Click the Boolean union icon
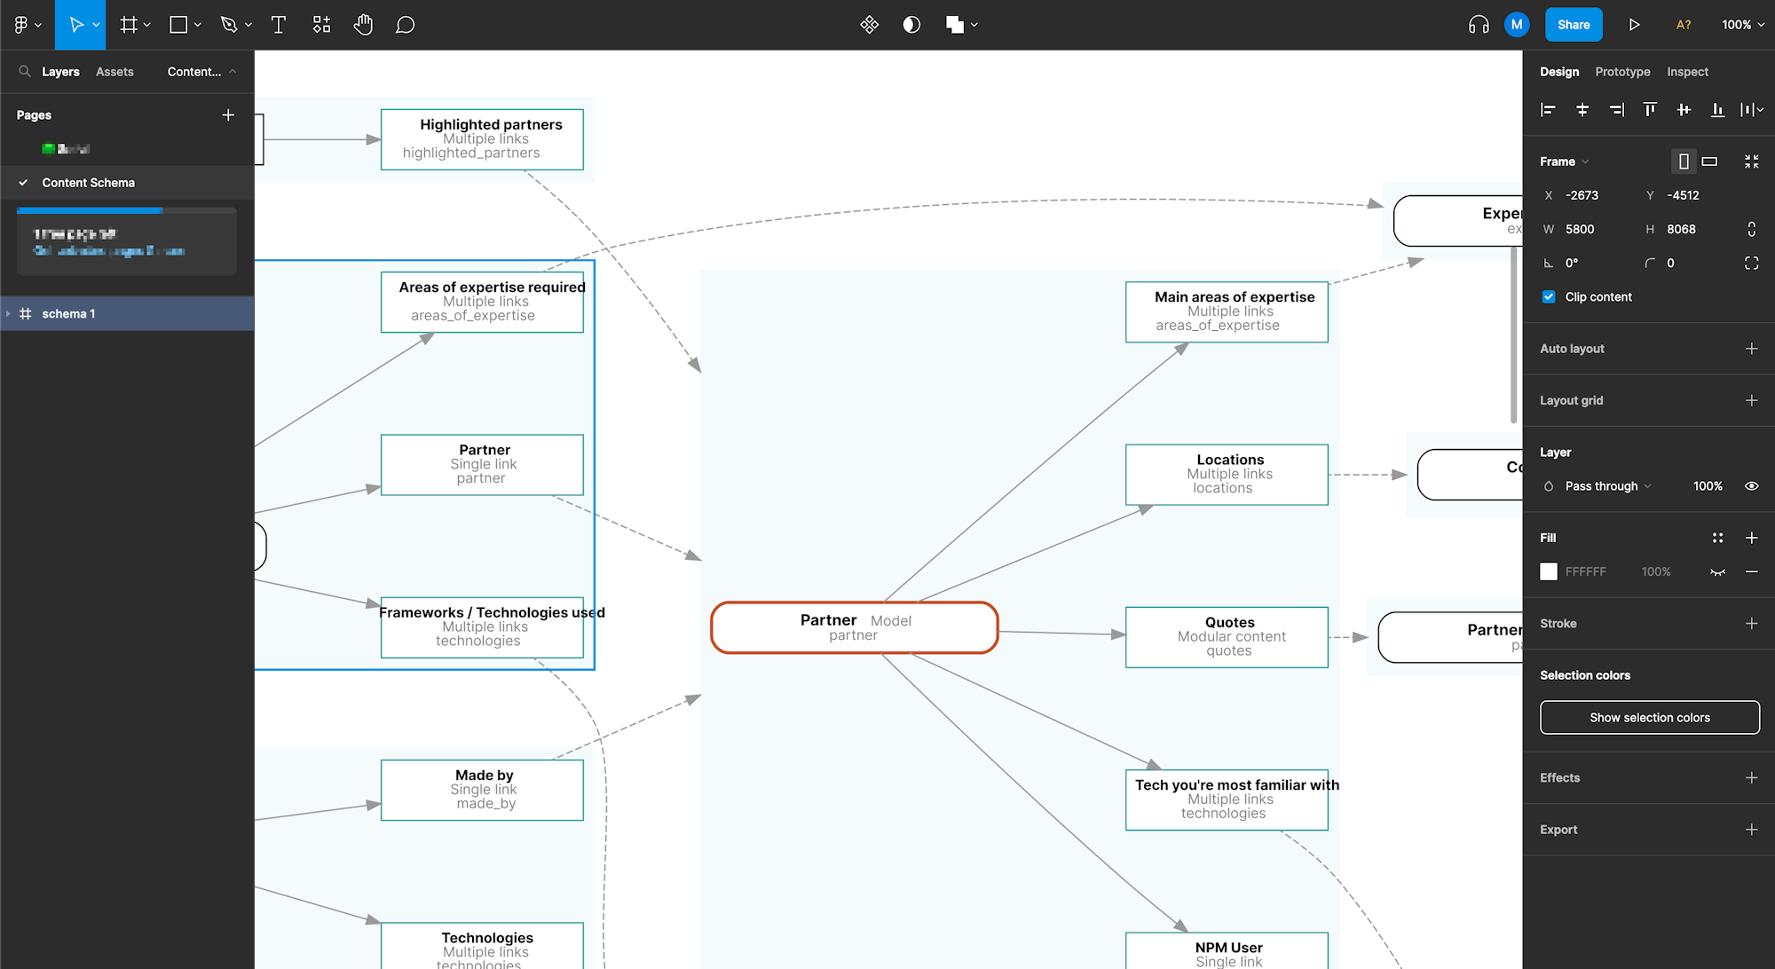The image size is (1775, 969). pos(955,25)
